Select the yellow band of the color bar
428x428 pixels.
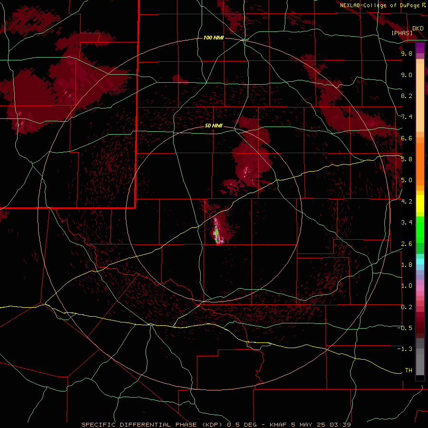click(x=420, y=204)
